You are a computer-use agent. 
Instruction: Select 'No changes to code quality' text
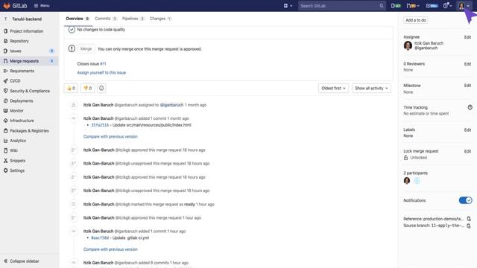[101, 30]
